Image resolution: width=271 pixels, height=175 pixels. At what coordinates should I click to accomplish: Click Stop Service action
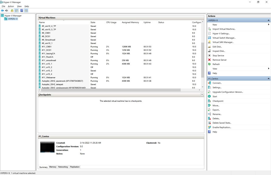pos(218,56)
